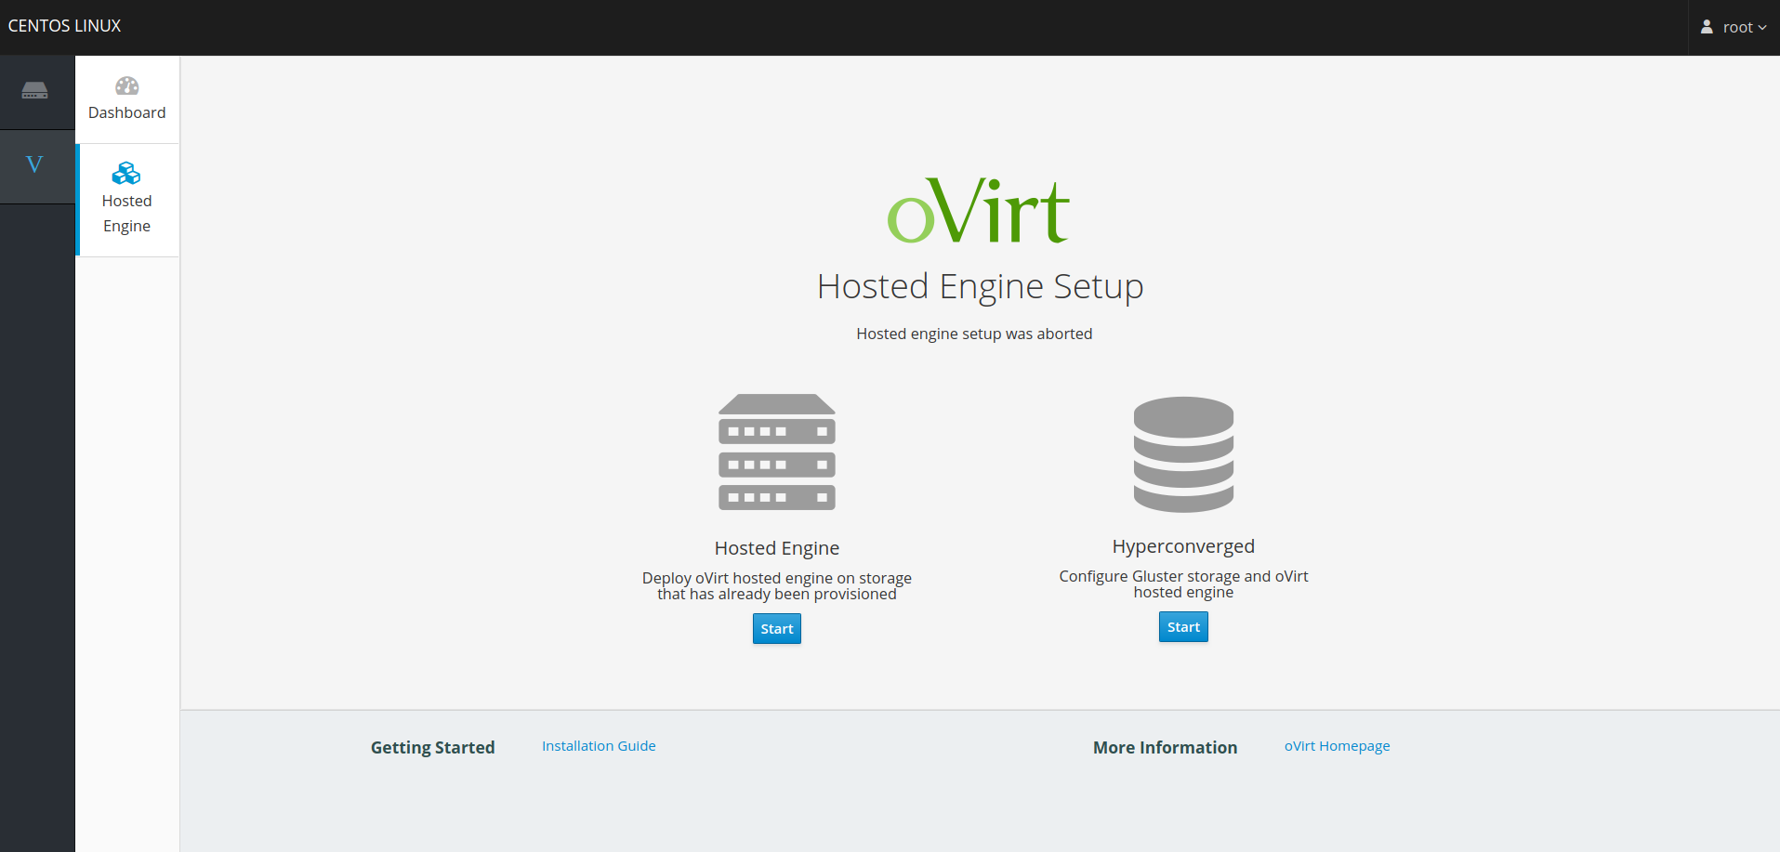
Task: Click the oVirt logo
Action: [x=977, y=210]
